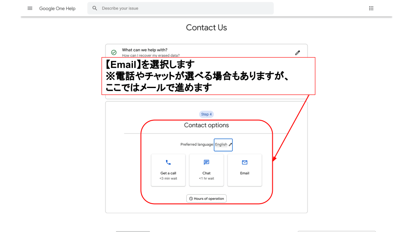Click green checkmark beside "What can we help with?"
The width and height of the screenshot is (413, 232).
[114, 52]
